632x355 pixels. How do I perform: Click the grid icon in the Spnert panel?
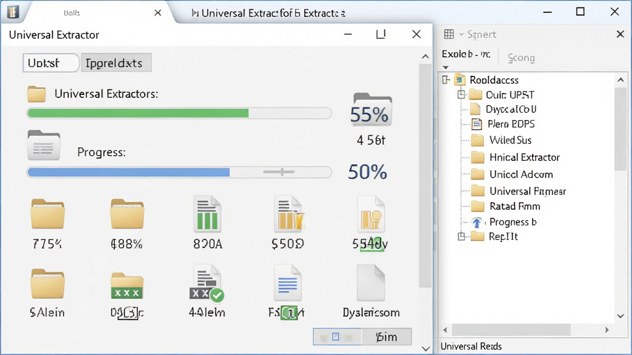pos(449,35)
